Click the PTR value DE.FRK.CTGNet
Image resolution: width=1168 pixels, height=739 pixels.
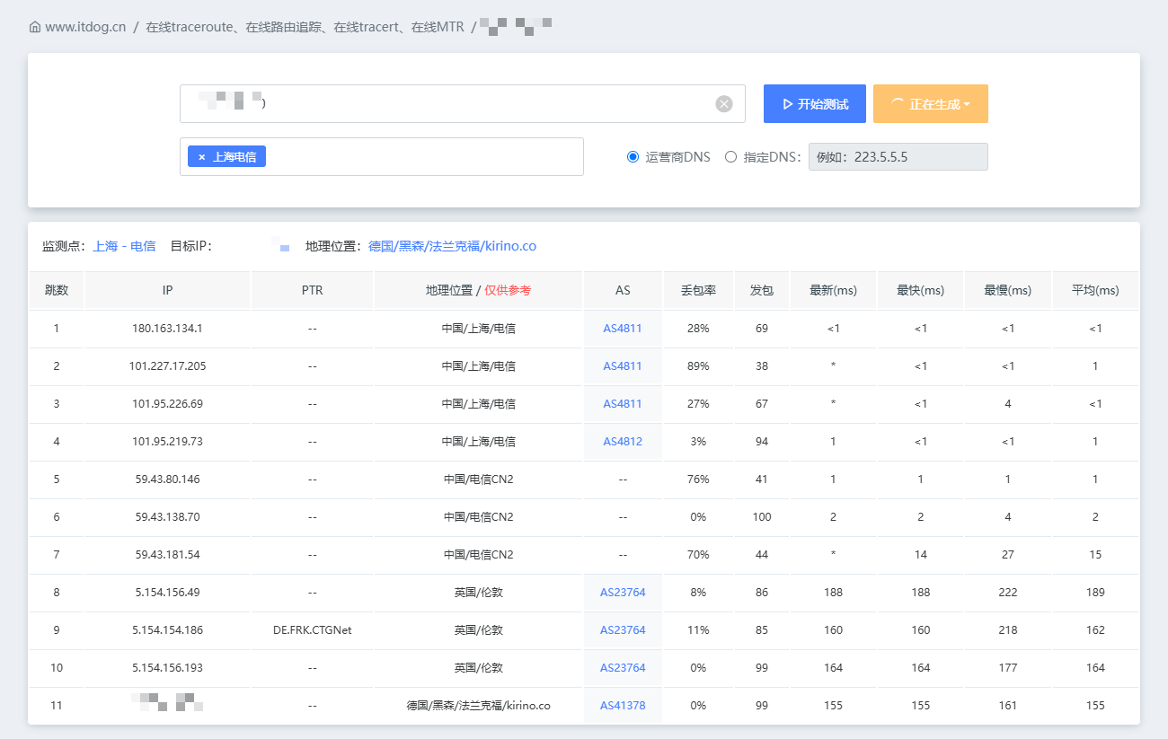(x=312, y=630)
